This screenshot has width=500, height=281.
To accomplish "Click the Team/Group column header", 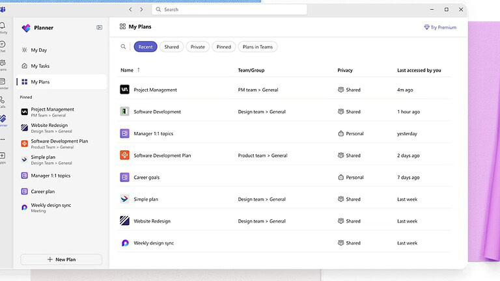I will click(x=251, y=70).
